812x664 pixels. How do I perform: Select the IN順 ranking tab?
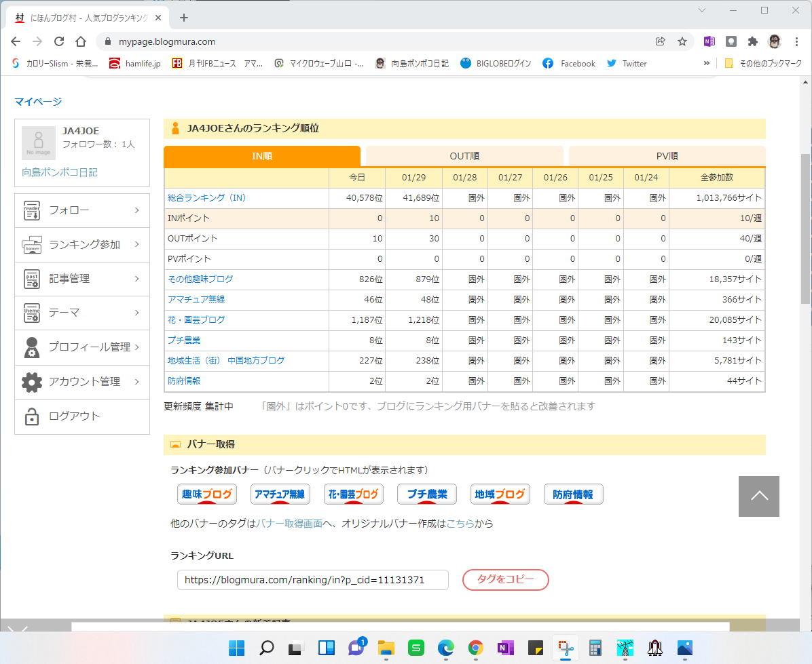tap(262, 156)
